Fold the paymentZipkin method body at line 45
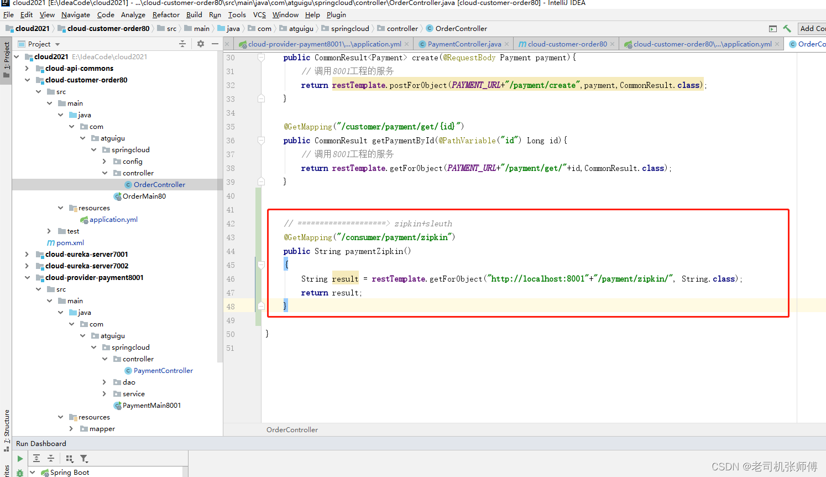The width and height of the screenshot is (826, 477). (261, 265)
